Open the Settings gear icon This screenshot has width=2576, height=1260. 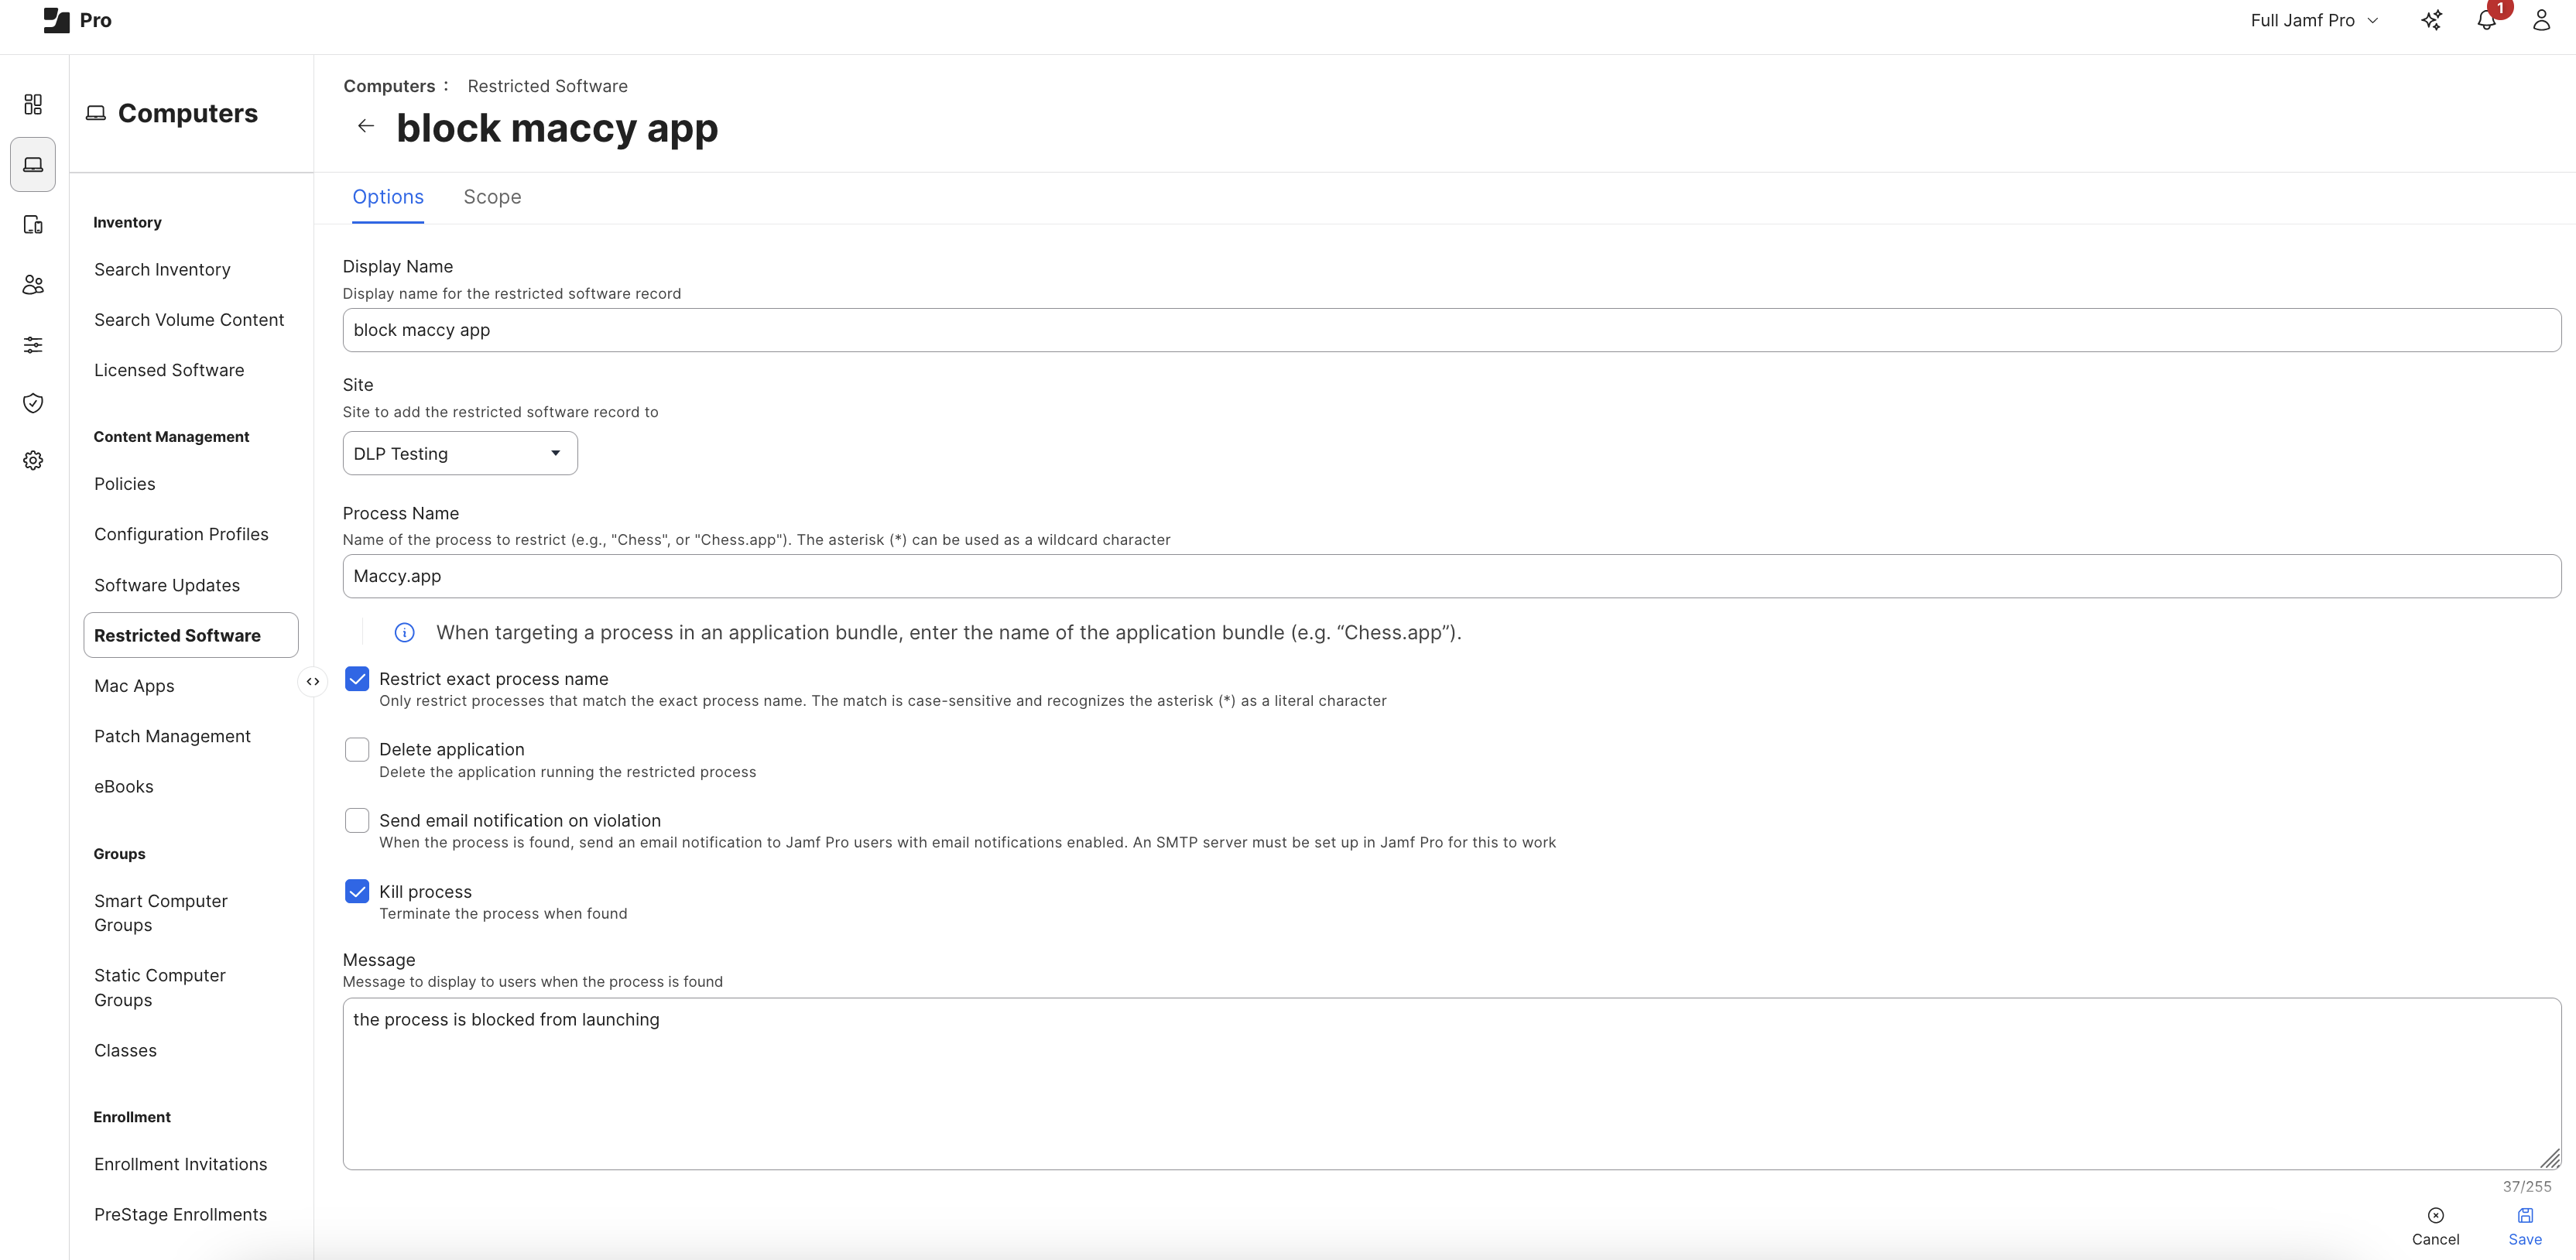(33, 460)
